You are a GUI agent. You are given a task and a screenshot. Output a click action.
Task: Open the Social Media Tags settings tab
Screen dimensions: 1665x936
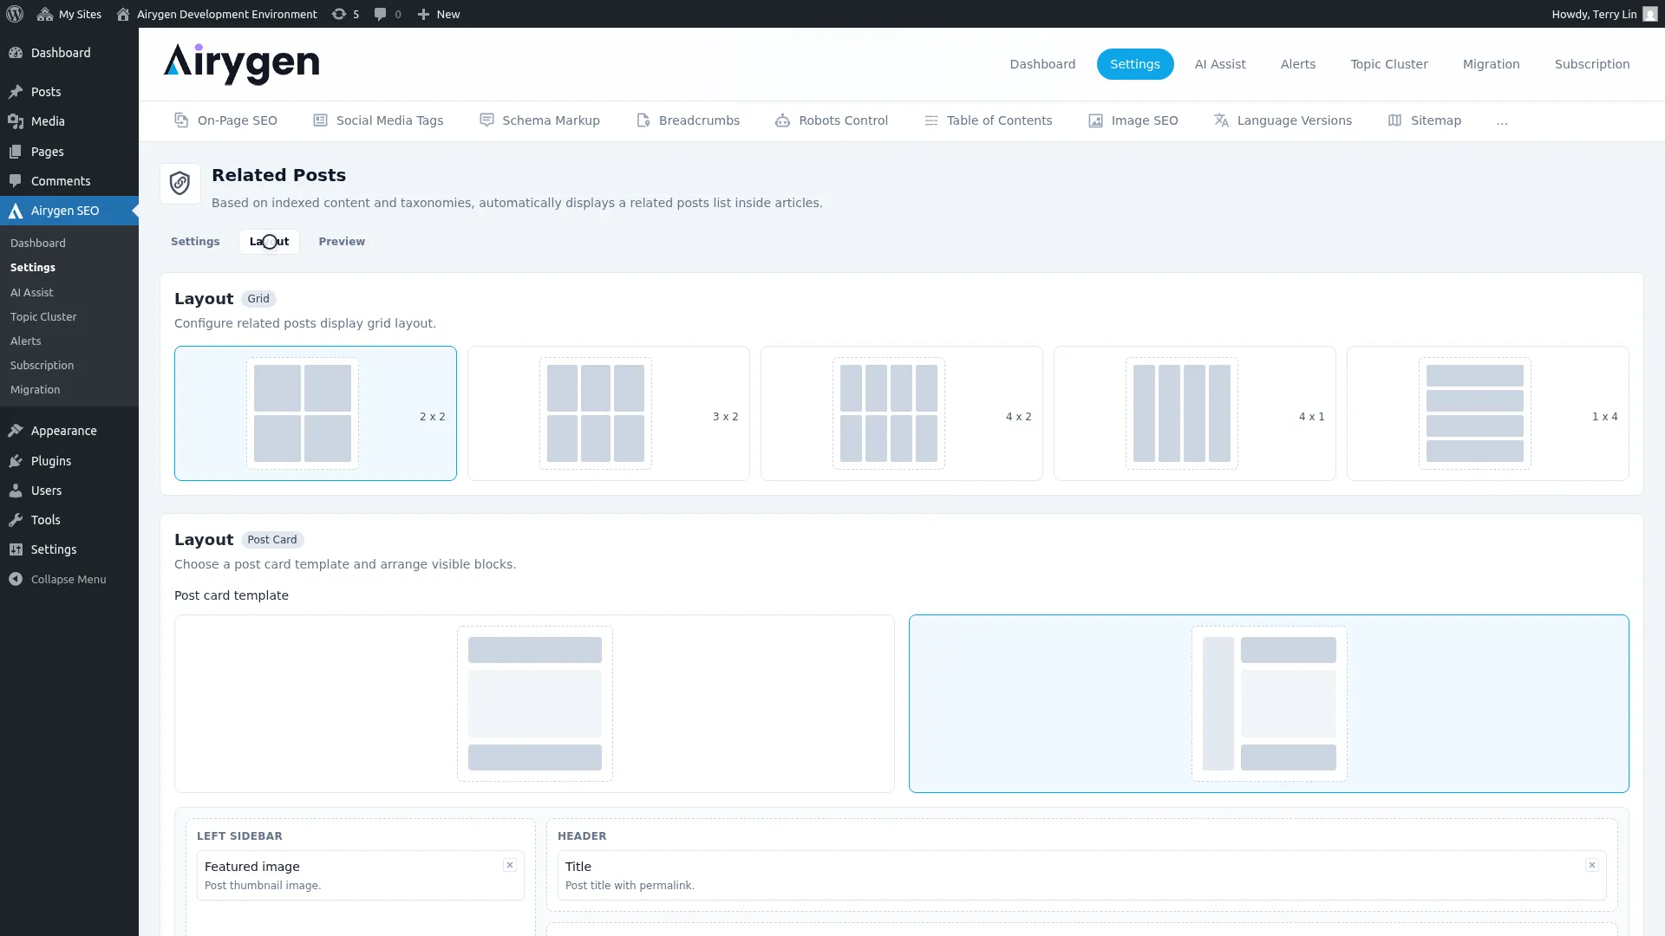click(x=378, y=120)
